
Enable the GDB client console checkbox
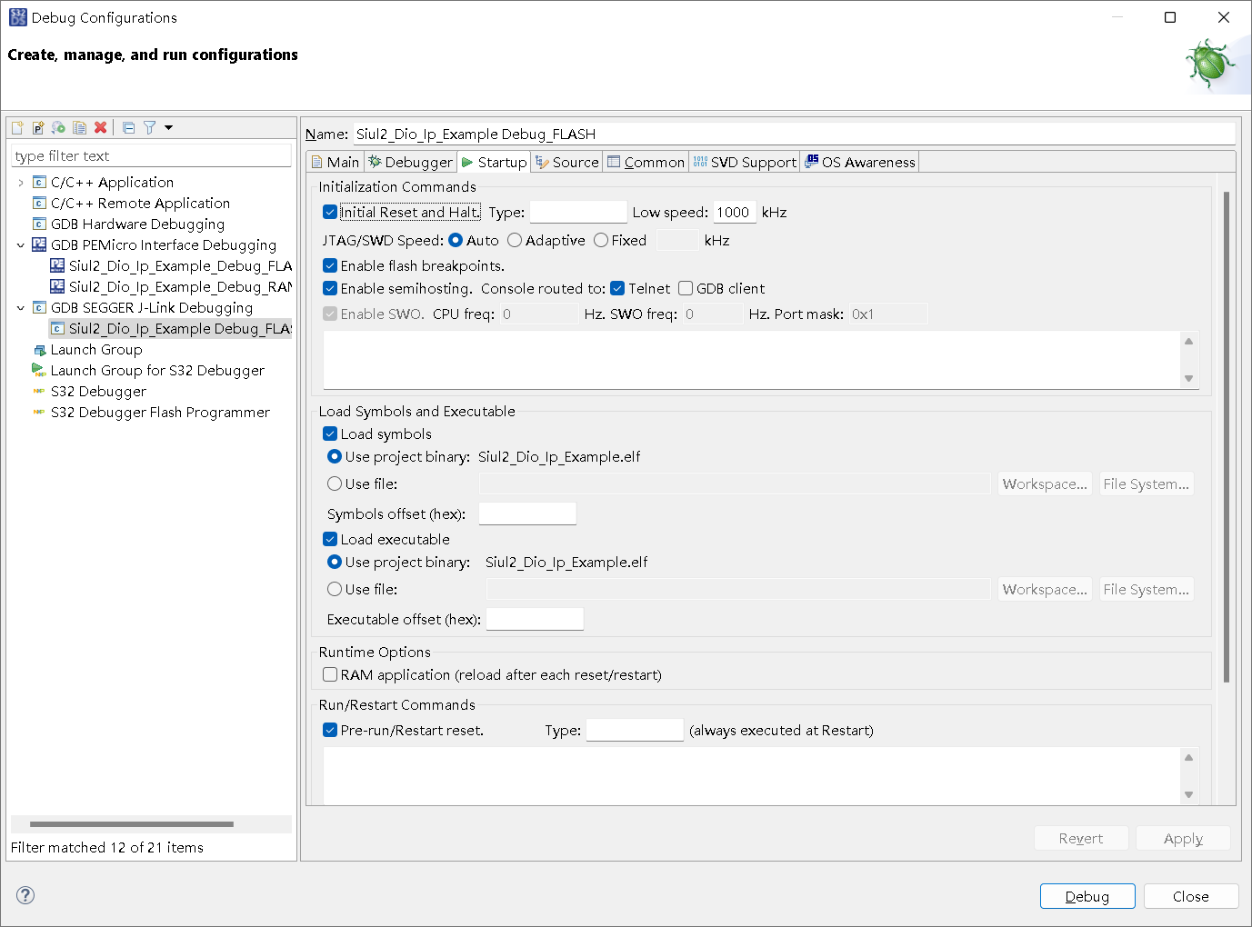686,289
